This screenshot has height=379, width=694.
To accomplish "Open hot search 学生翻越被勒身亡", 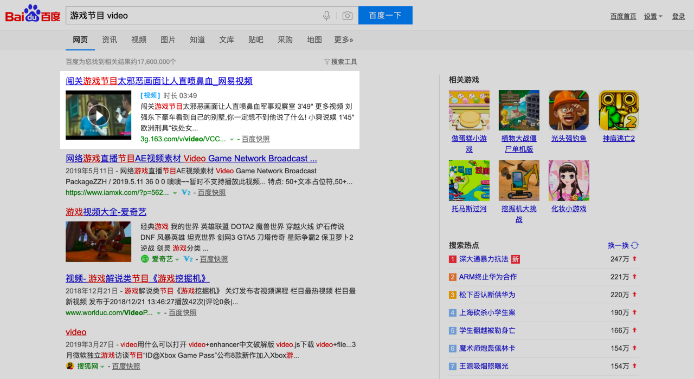I will [x=487, y=330].
